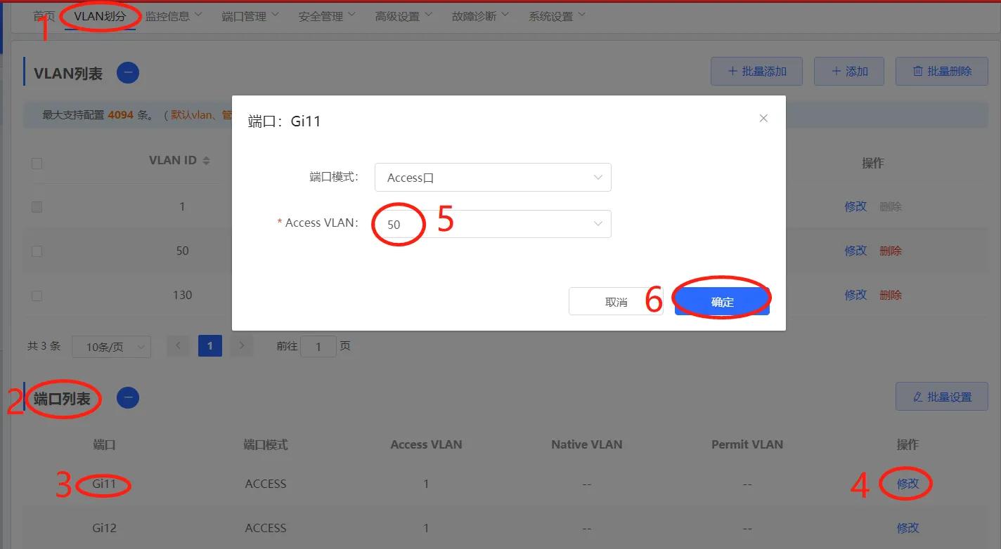Click the 取消 cancel button

(615, 300)
